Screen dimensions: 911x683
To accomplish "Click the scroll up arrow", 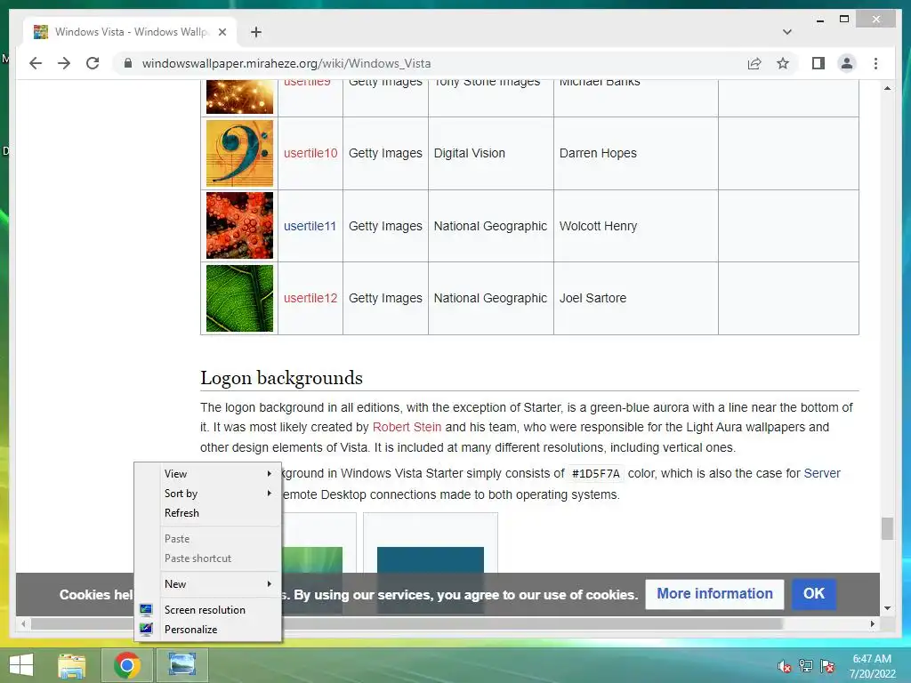I will (887, 88).
